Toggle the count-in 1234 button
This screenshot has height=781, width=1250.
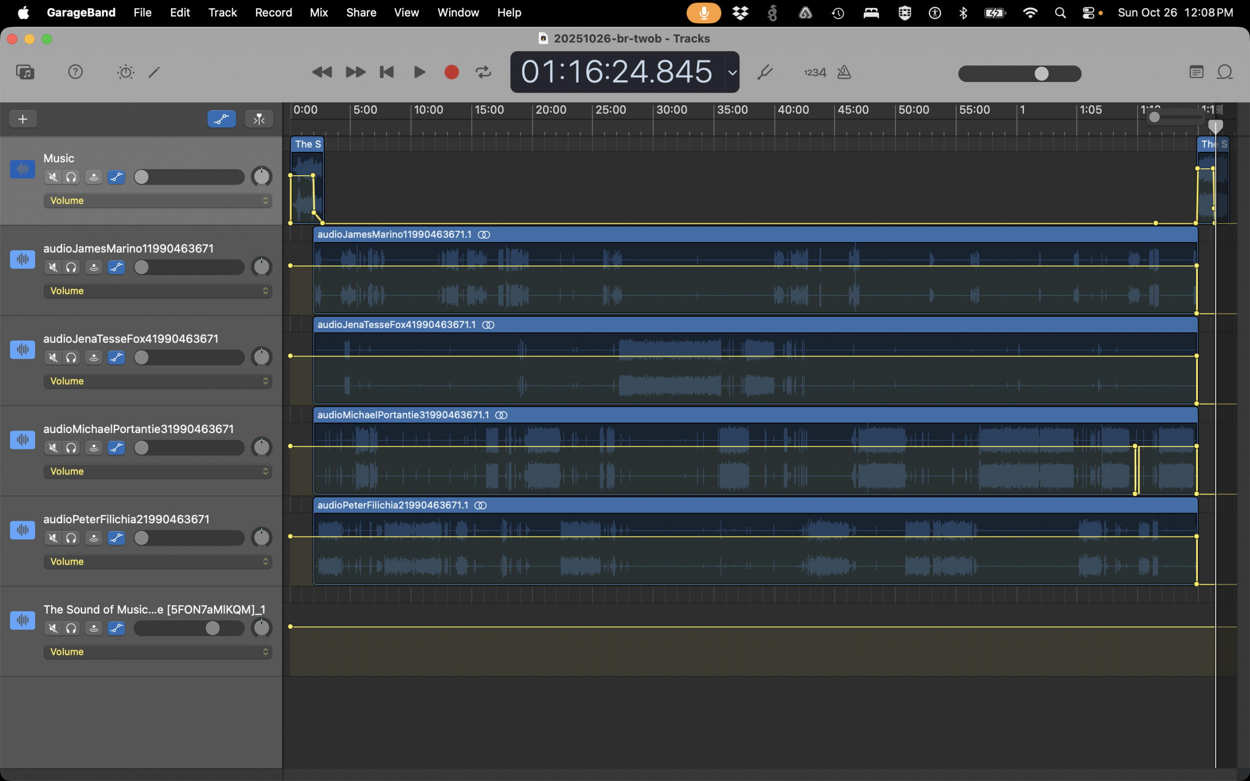coord(814,72)
